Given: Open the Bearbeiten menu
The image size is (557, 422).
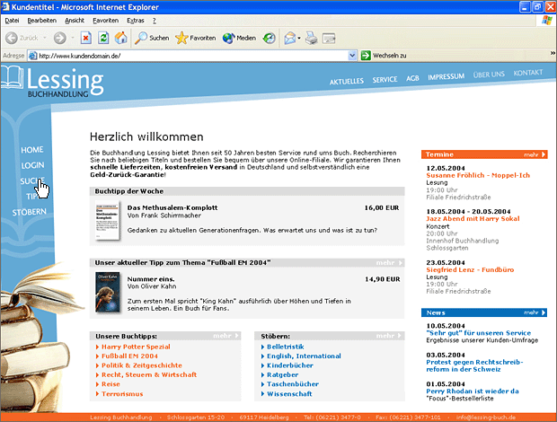Looking at the screenshot, I should pyautogui.click(x=42, y=21).
